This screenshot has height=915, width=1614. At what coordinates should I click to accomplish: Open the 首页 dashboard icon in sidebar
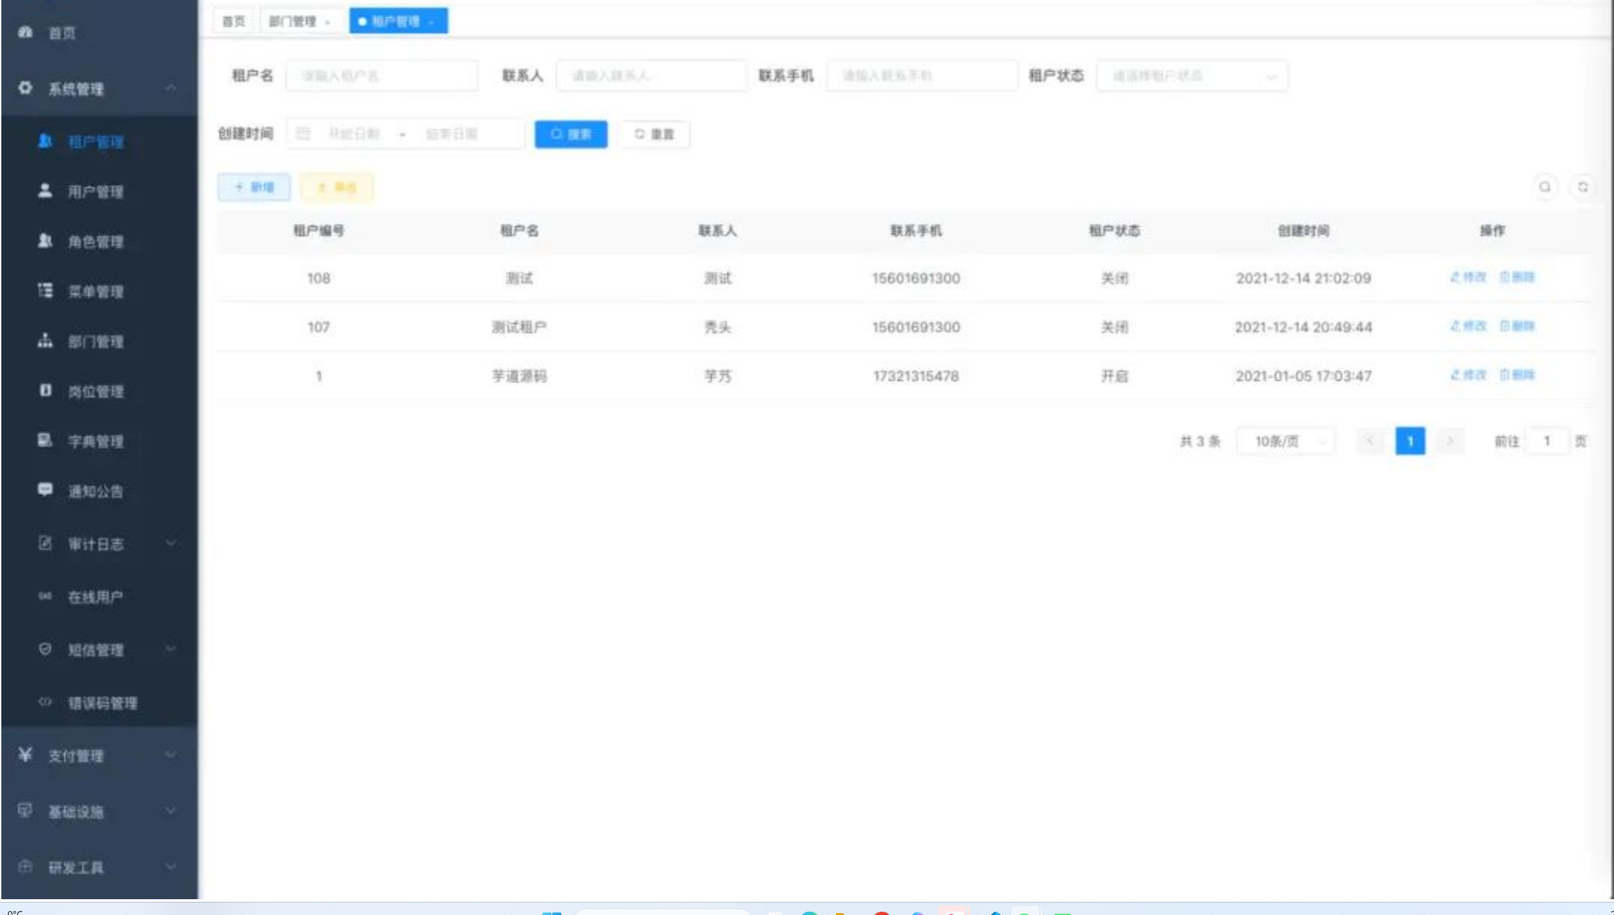[25, 32]
